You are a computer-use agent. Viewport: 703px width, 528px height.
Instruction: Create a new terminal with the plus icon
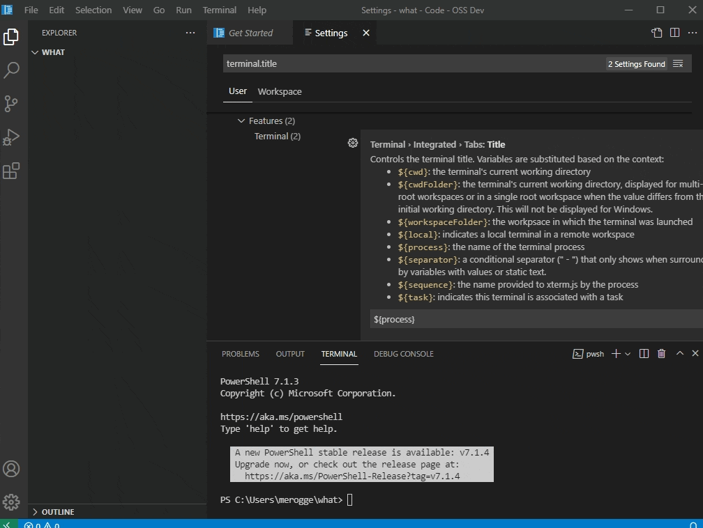[614, 353]
